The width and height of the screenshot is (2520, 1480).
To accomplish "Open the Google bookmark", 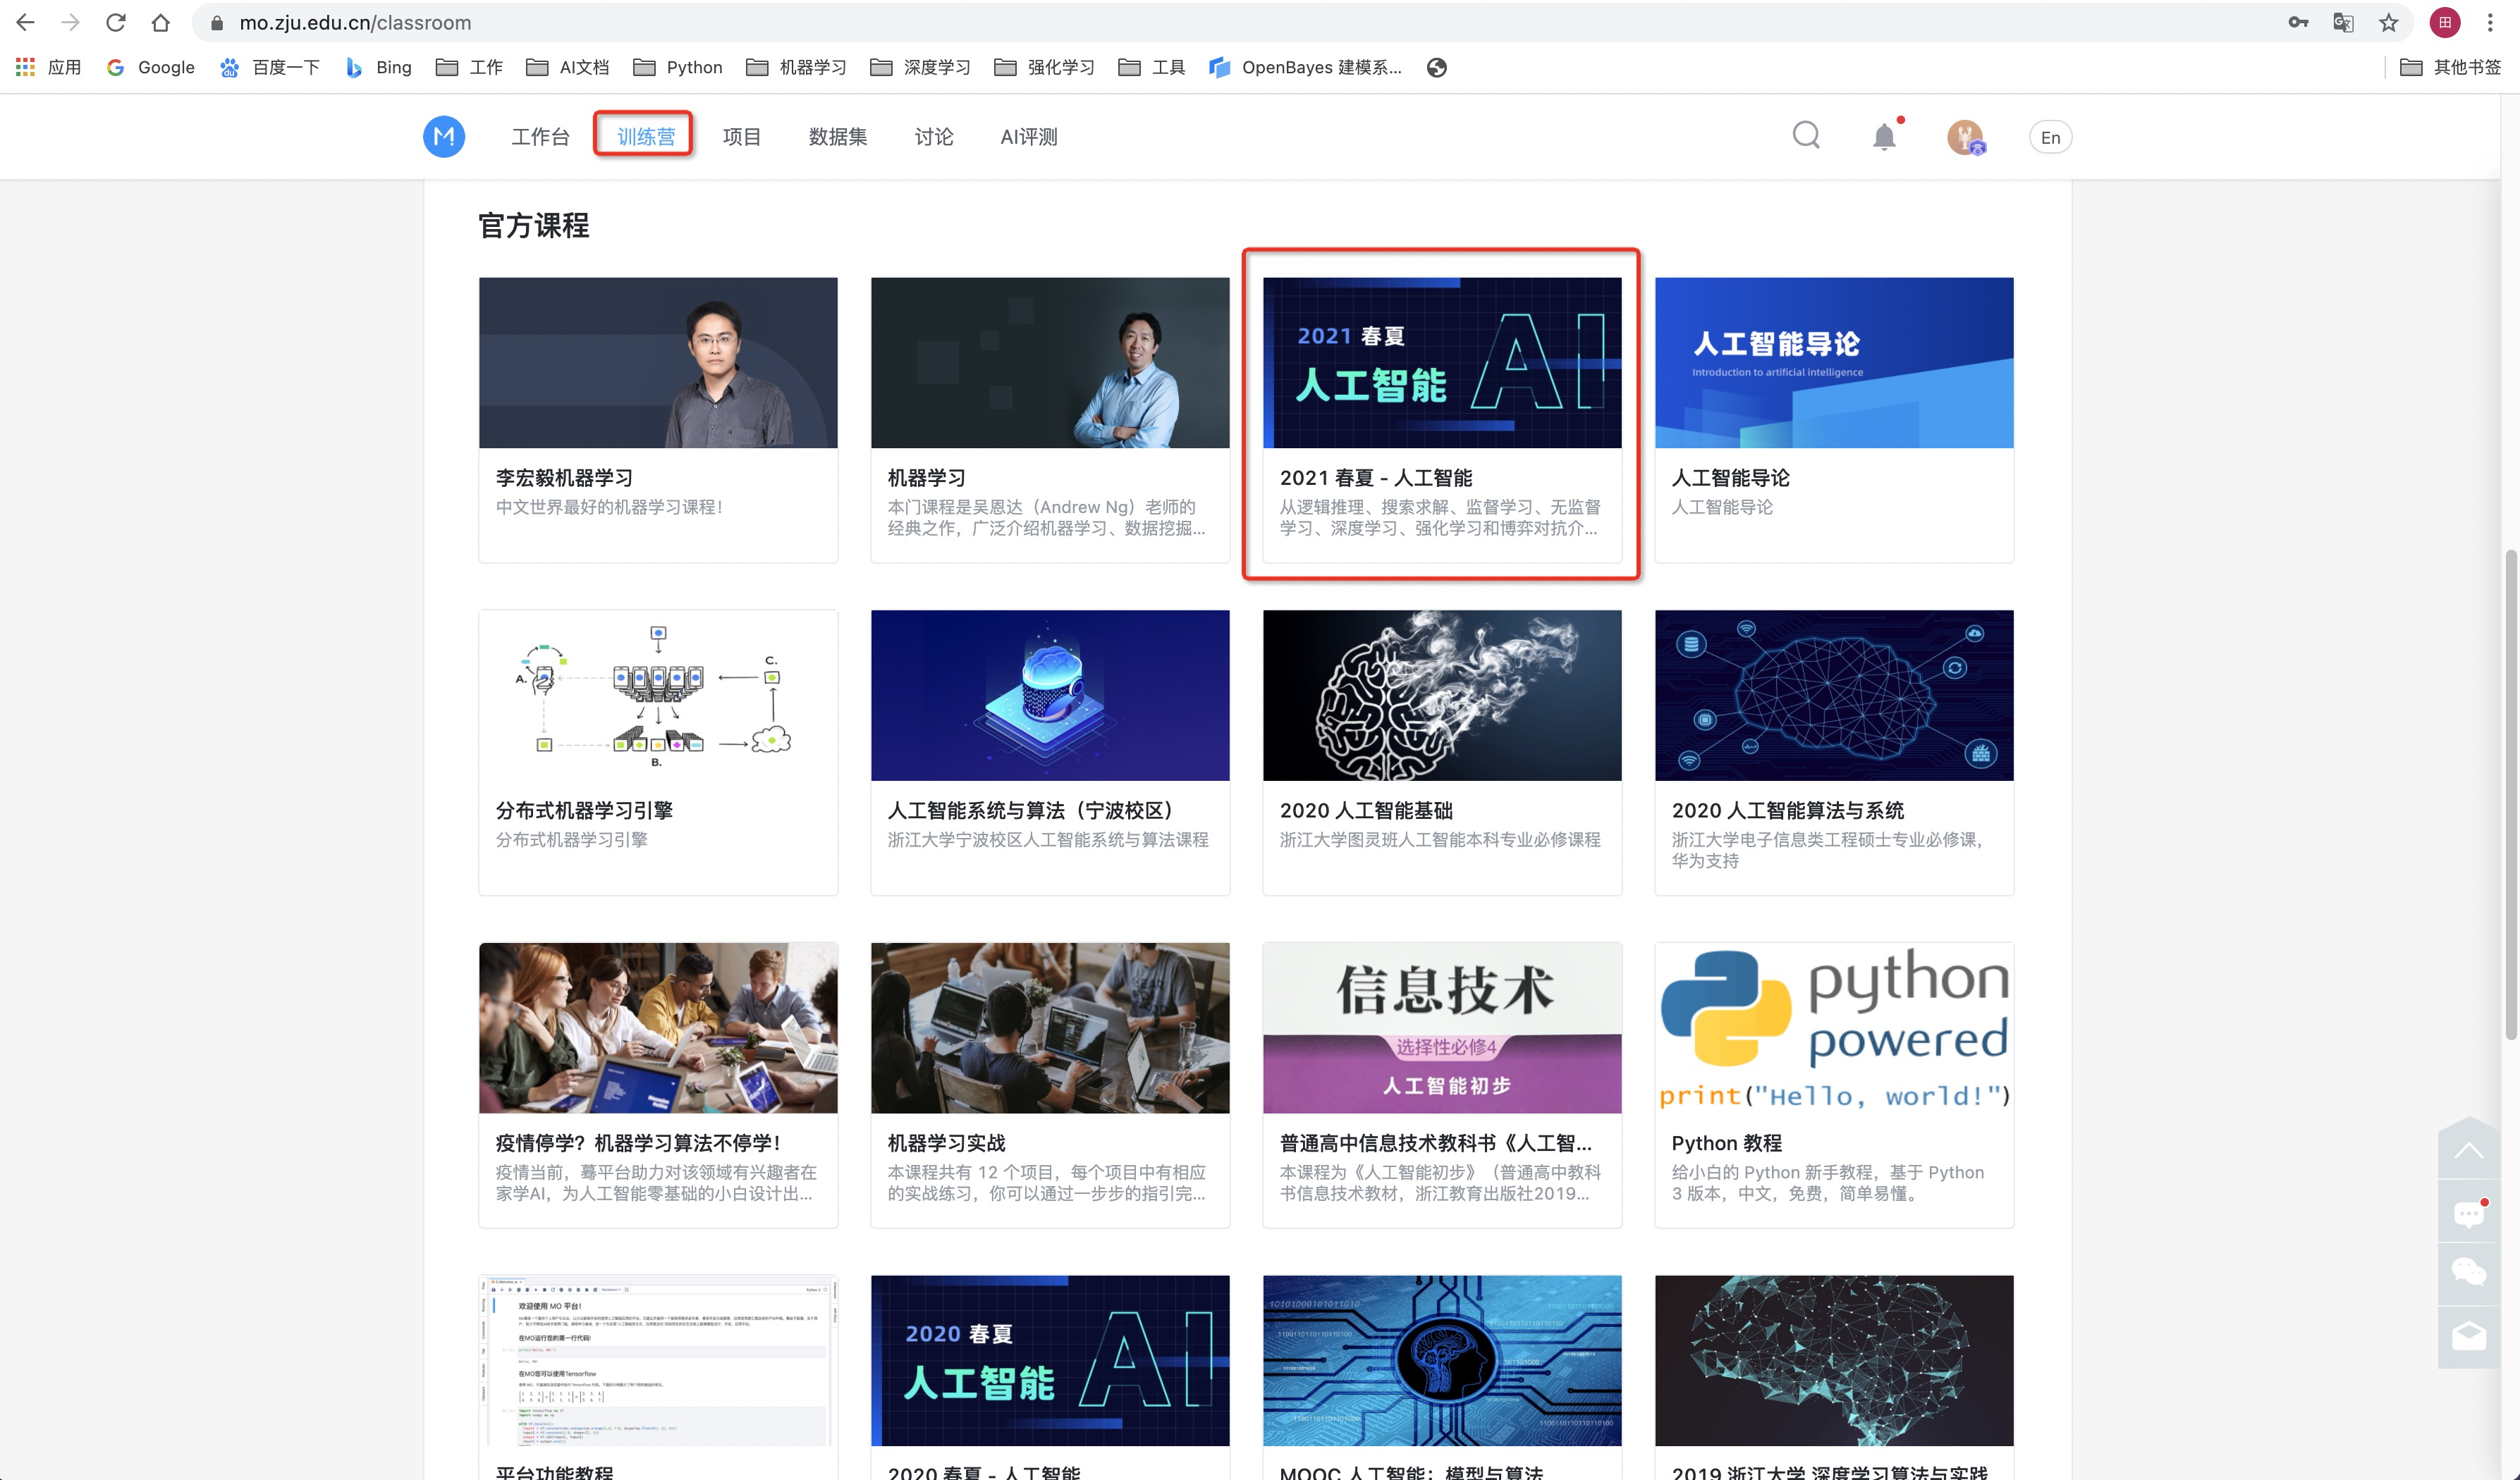I will [x=151, y=67].
